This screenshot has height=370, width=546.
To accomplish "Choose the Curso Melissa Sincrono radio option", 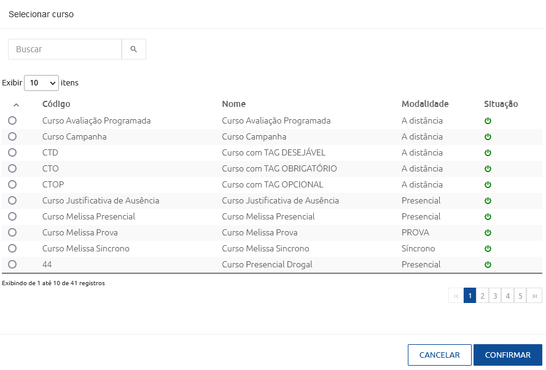I will (x=12, y=248).
